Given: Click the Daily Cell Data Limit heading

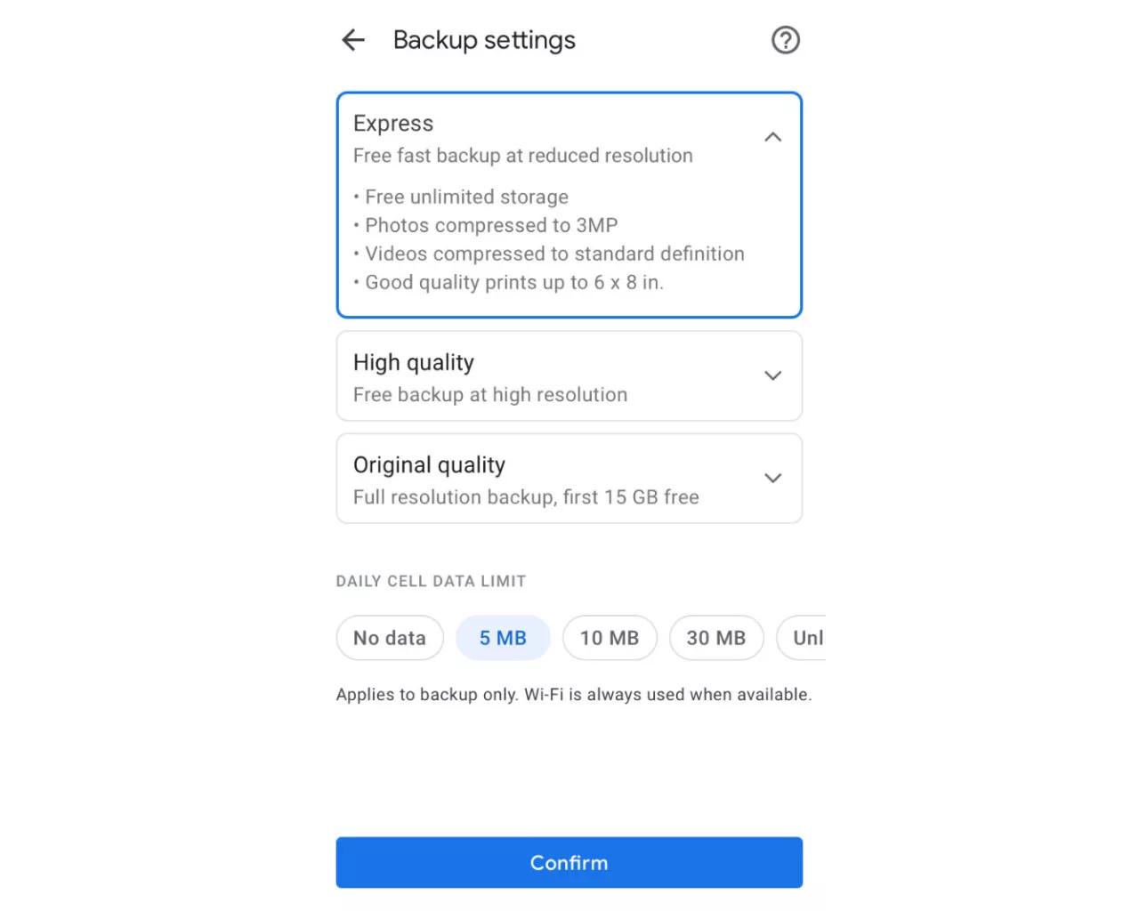Looking at the screenshot, I should point(431,581).
